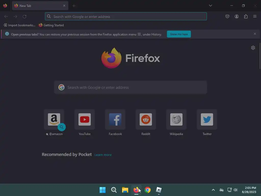The image size is (261, 196).
Task: Launch Google Chrome from taskbar
Action: [148, 190]
